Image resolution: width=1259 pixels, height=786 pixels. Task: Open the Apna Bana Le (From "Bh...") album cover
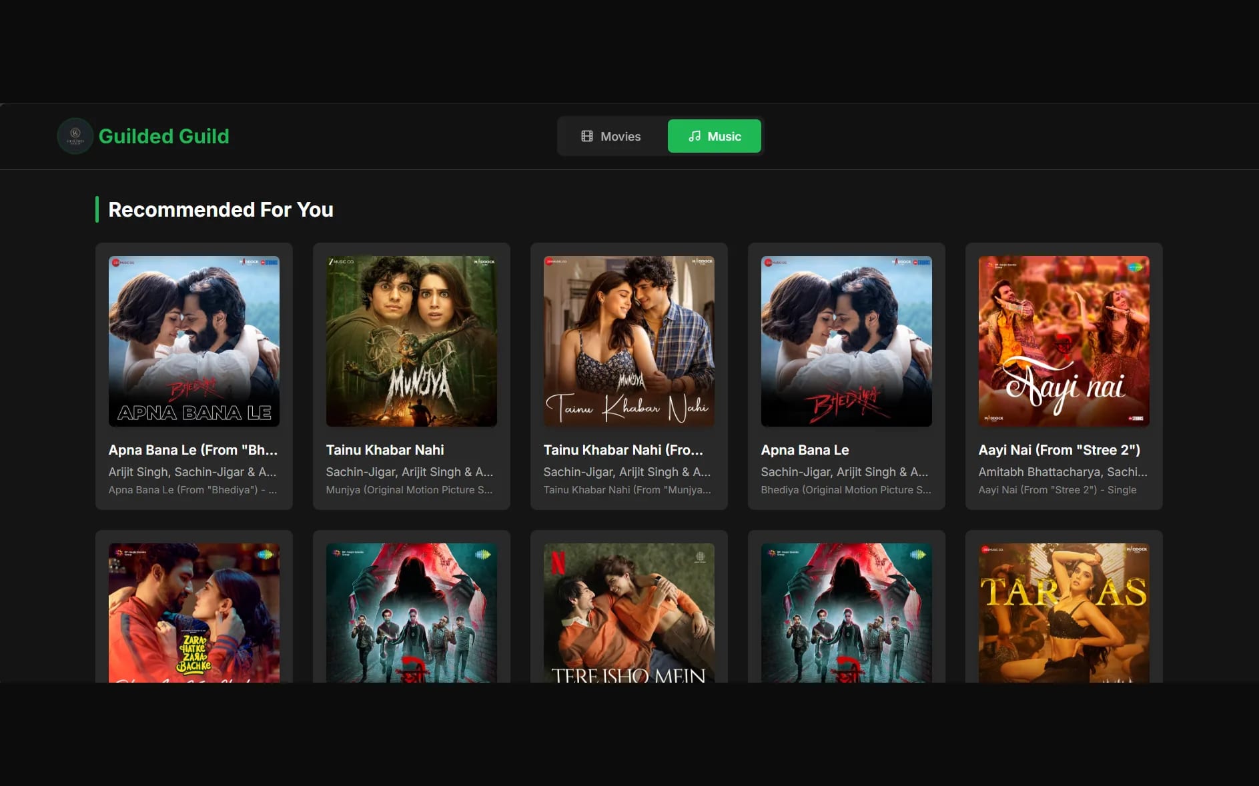194,341
